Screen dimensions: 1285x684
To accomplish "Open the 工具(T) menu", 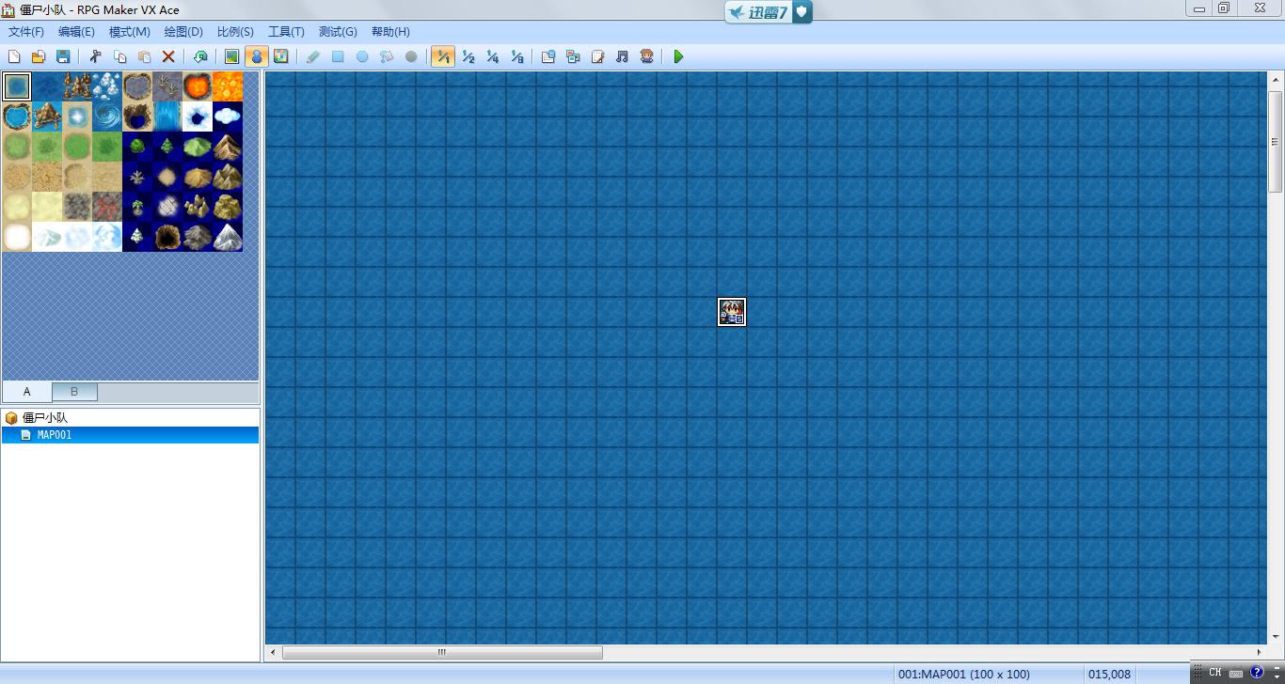I will (x=286, y=32).
